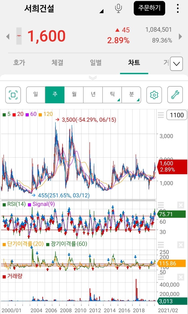Close the 거래량 volume panel

[x=180, y=277]
